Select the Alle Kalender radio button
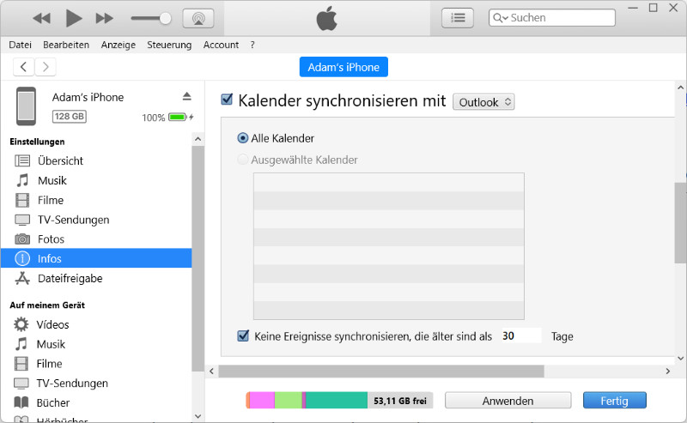The height and width of the screenshot is (423, 687). (244, 138)
